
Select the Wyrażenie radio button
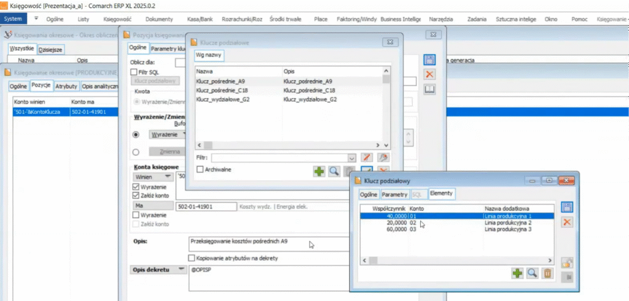pyautogui.click(x=136, y=134)
